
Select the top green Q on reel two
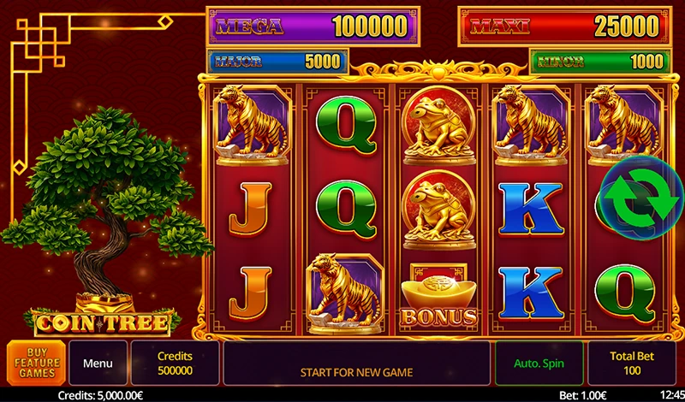pos(346,125)
